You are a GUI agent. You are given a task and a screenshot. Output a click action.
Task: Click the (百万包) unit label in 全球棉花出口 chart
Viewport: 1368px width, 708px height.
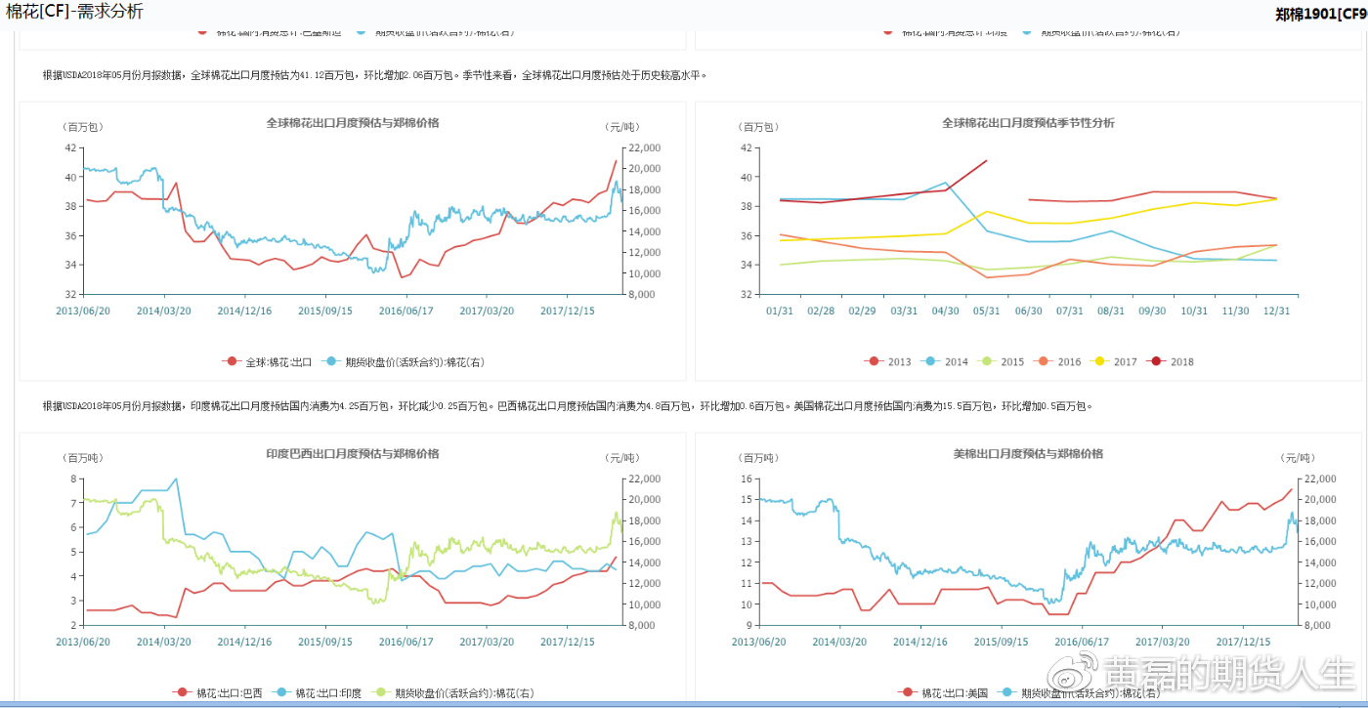click(x=83, y=127)
